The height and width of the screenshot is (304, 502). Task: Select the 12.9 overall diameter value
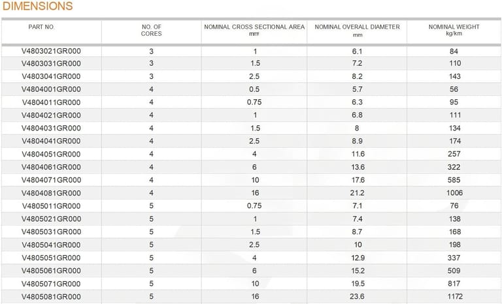pos(357,258)
